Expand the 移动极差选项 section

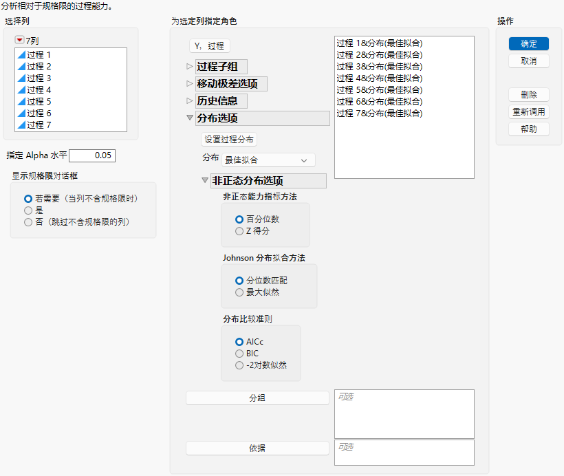190,83
